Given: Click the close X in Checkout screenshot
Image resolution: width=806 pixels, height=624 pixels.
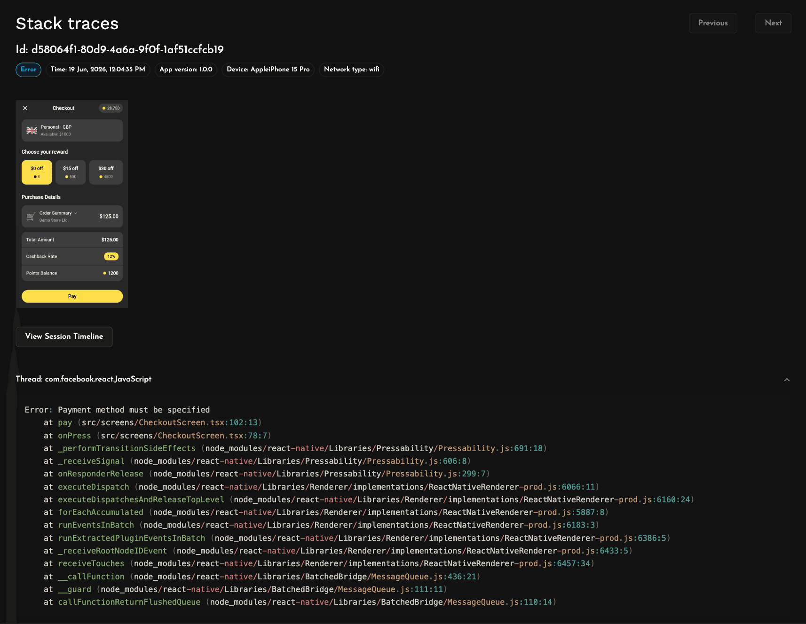Looking at the screenshot, I should click(25, 108).
